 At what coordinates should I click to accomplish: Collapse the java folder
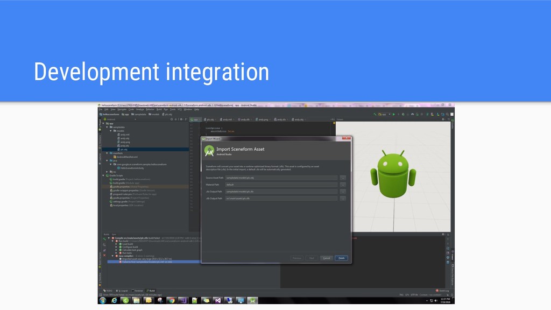point(107,160)
